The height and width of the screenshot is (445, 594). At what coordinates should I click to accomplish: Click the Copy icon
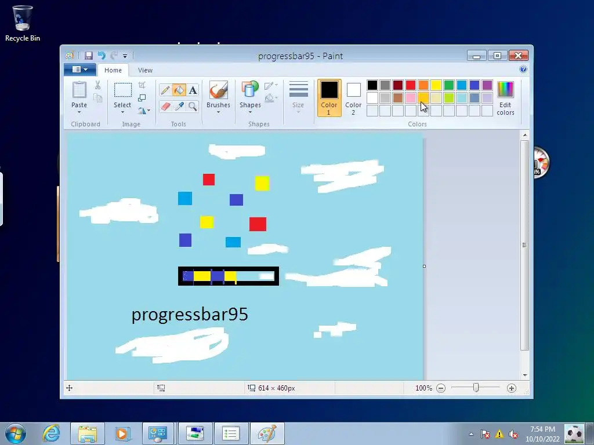pyautogui.click(x=97, y=99)
